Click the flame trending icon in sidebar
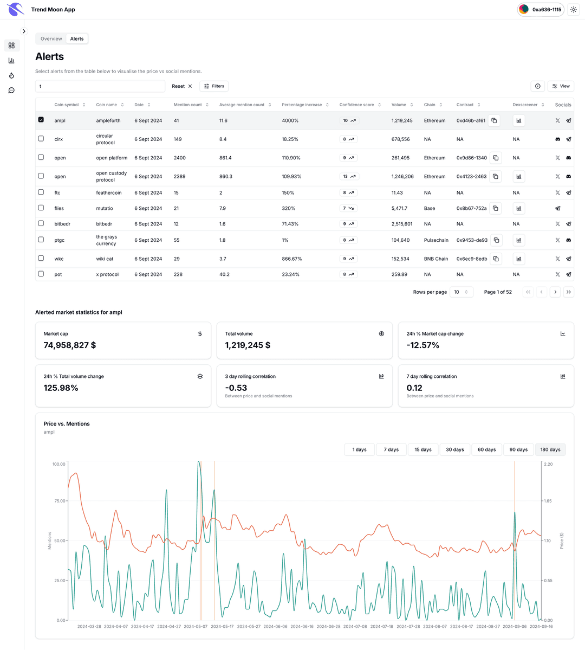This screenshot has height=650, width=585. (x=11, y=76)
